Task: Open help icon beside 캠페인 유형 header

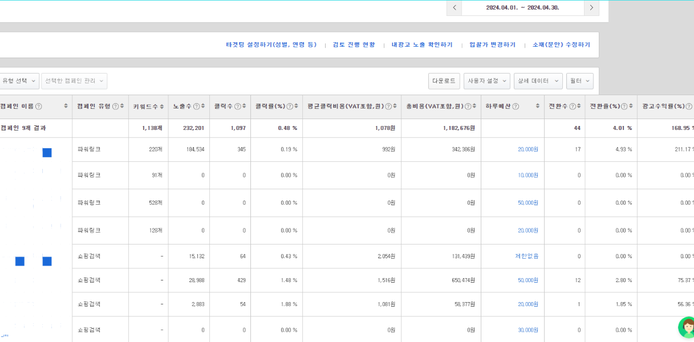Action: [x=115, y=107]
